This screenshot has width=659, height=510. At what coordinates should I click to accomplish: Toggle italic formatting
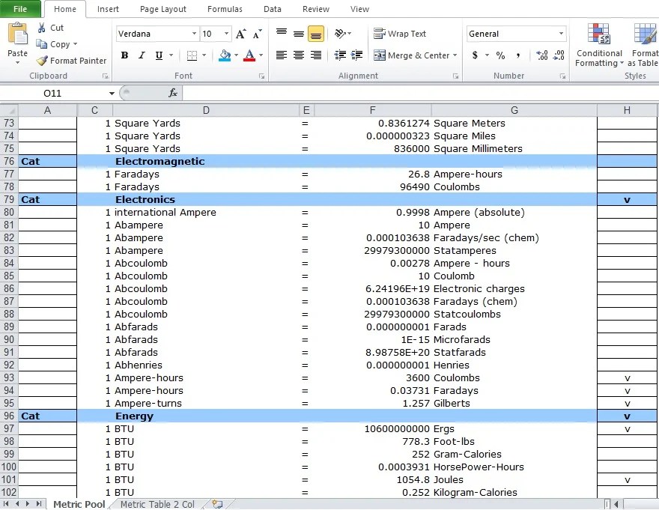(142, 55)
